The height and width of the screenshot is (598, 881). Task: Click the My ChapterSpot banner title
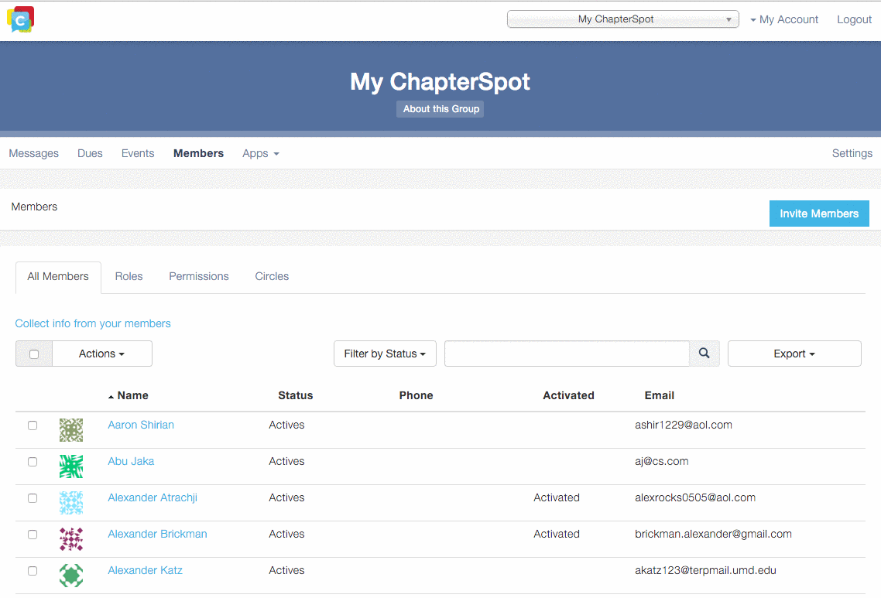[440, 82]
